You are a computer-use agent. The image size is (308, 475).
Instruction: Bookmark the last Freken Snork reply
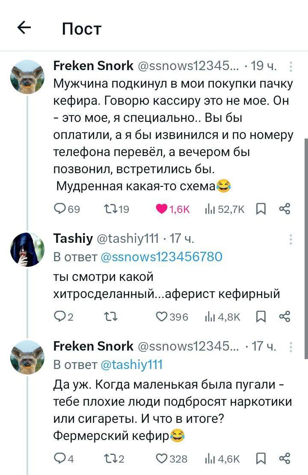tap(261, 459)
